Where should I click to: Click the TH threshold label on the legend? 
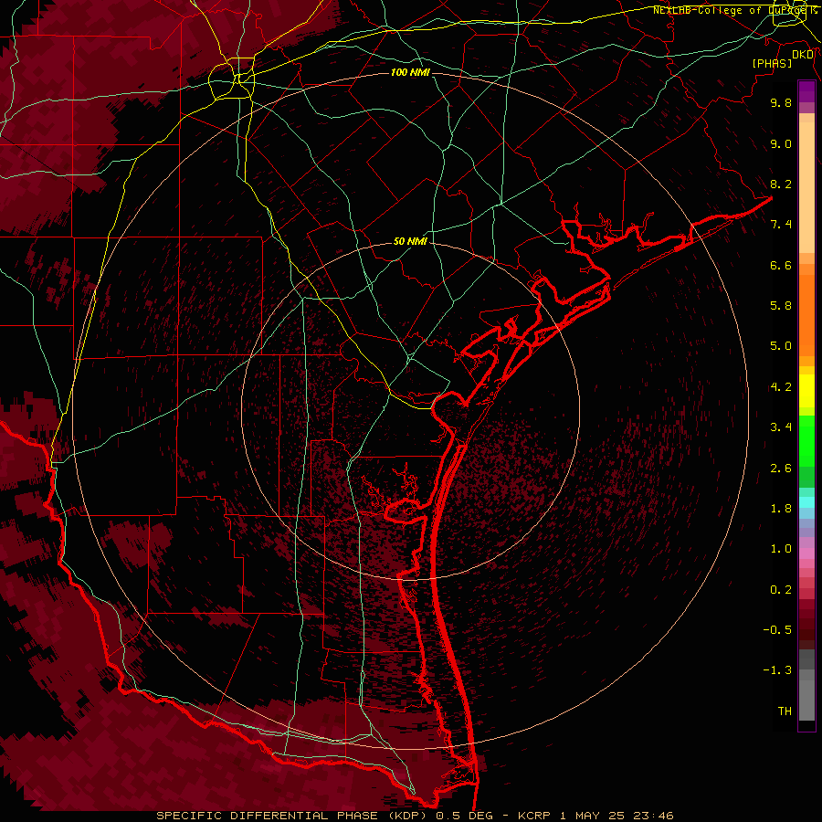[x=785, y=711]
